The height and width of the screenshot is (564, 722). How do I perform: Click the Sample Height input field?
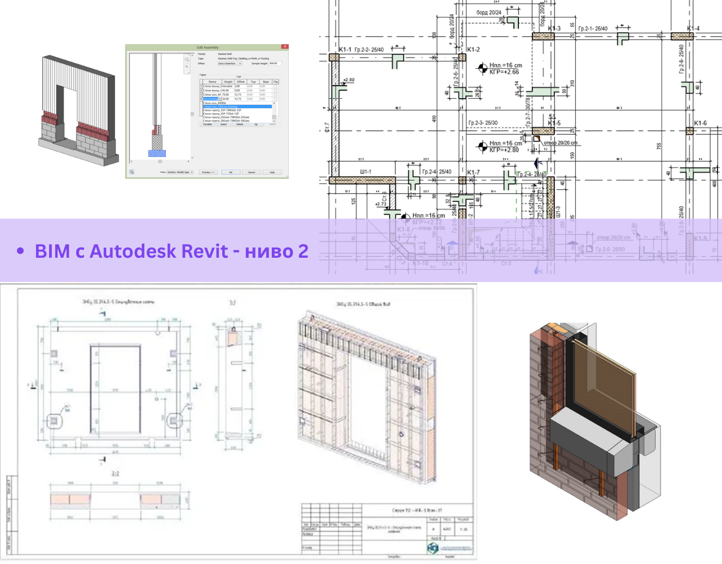coord(275,64)
